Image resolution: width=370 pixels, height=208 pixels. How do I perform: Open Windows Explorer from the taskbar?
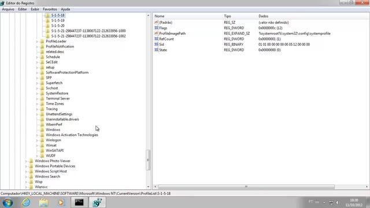(44, 203)
